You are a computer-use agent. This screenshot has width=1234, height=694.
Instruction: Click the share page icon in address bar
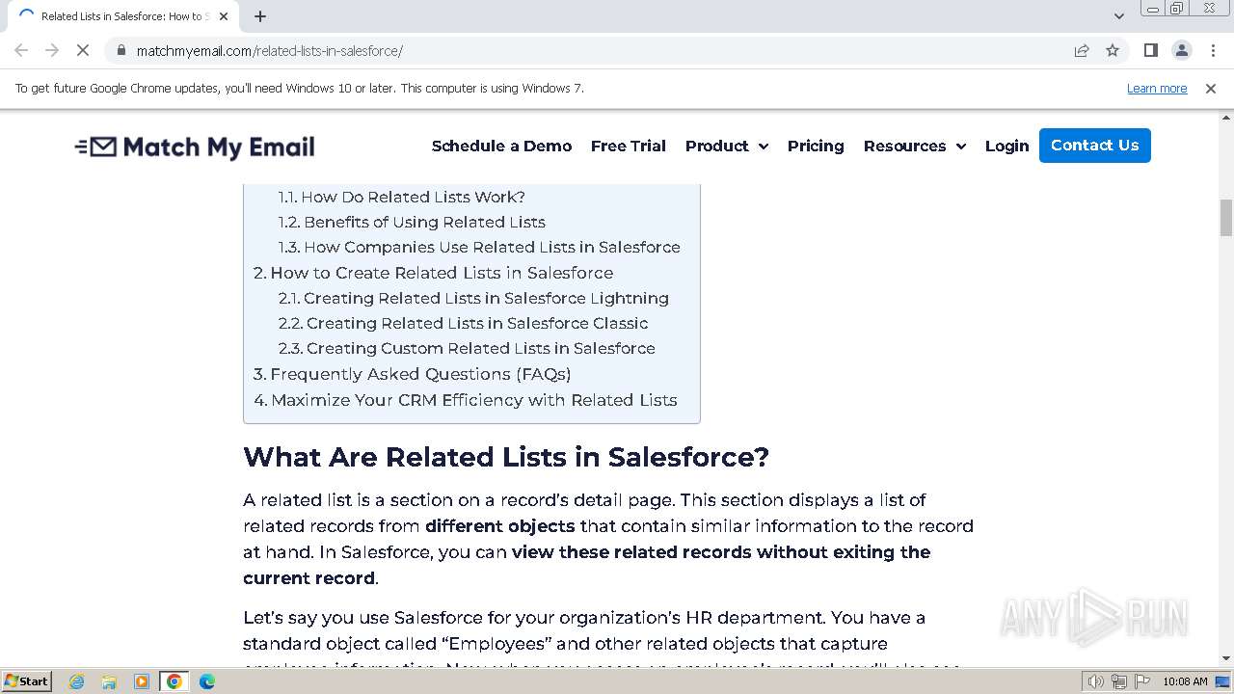pos(1082,50)
